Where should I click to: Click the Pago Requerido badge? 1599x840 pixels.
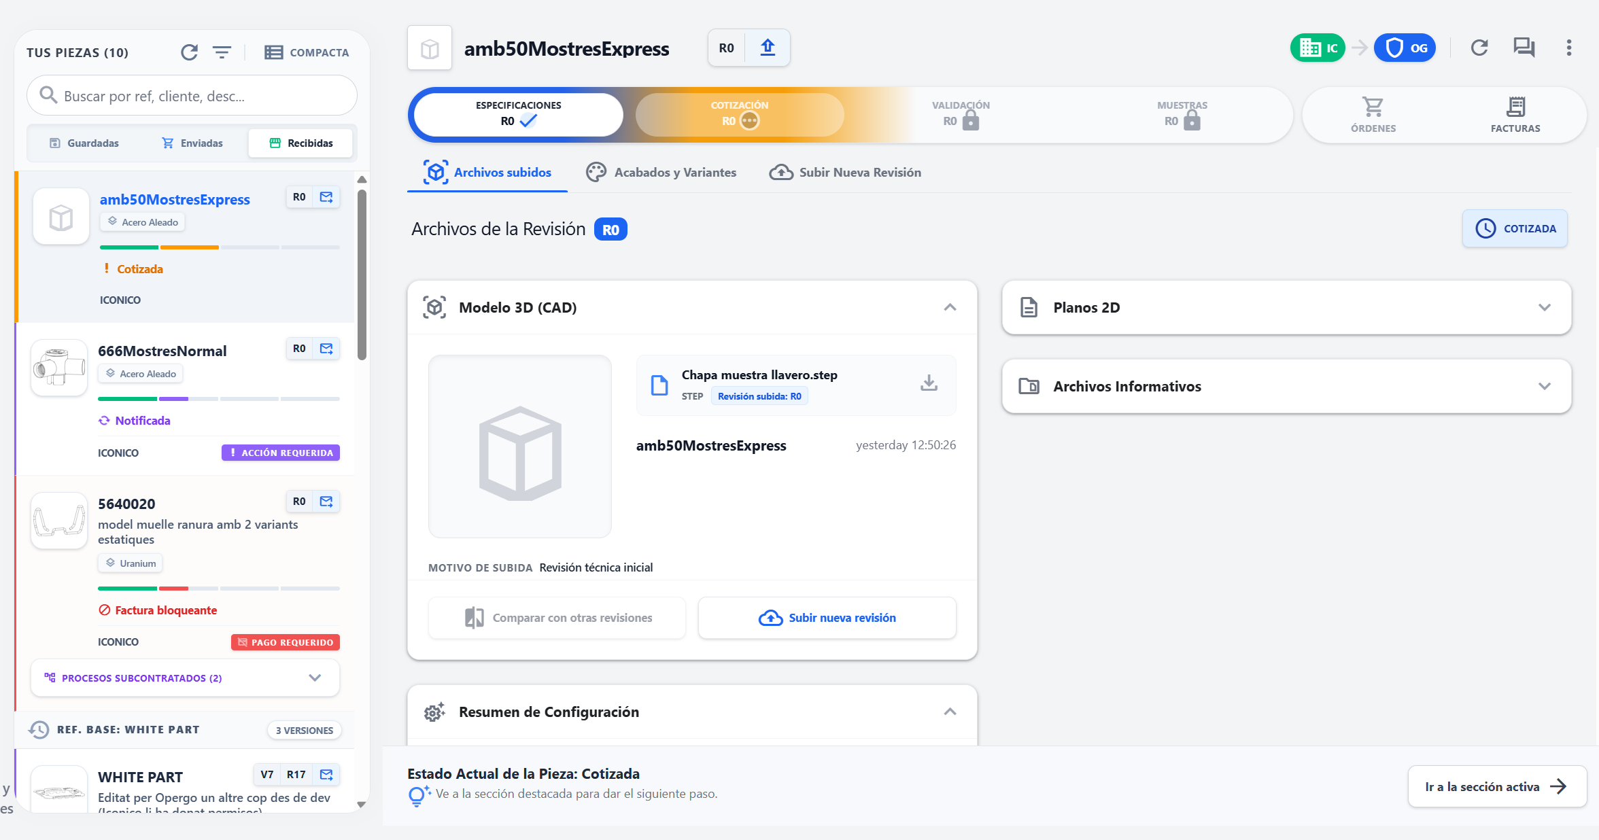tap(286, 642)
